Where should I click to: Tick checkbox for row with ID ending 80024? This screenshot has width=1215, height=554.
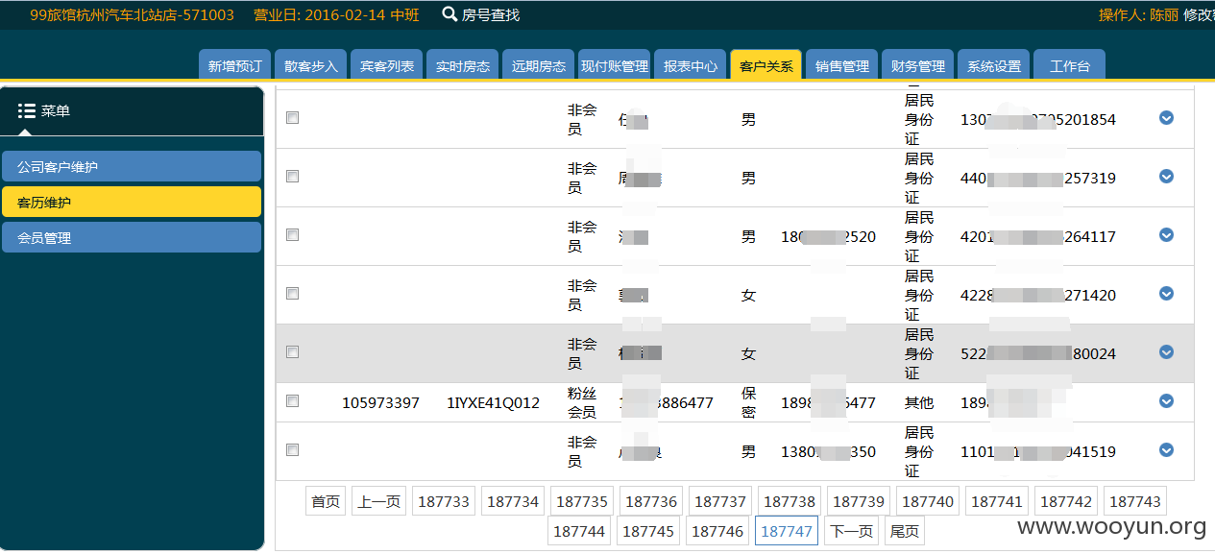[293, 351]
